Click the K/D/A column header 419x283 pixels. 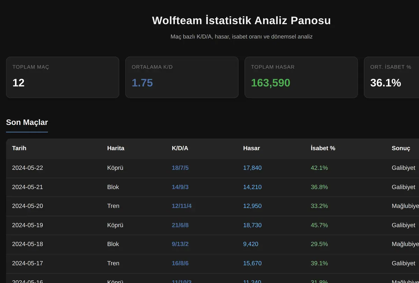(180, 148)
